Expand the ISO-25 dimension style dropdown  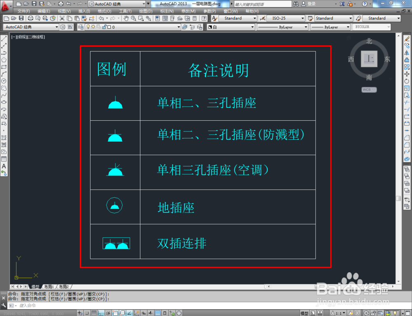click(302, 18)
